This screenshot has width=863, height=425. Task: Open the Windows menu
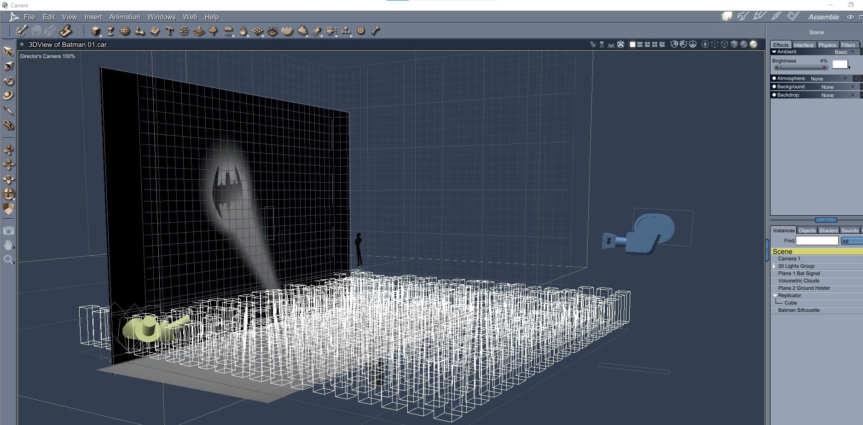point(162,17)
